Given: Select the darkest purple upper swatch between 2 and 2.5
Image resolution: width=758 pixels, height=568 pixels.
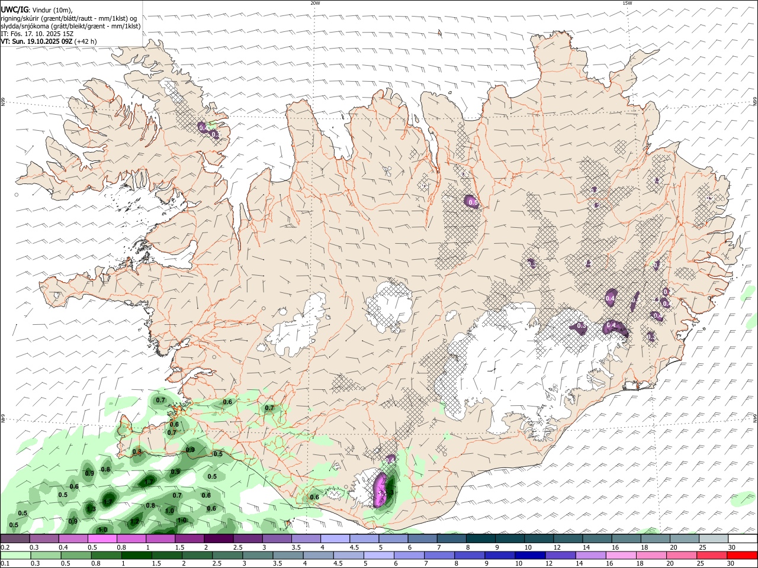Looking at the screenshot, I should point(219,538).
